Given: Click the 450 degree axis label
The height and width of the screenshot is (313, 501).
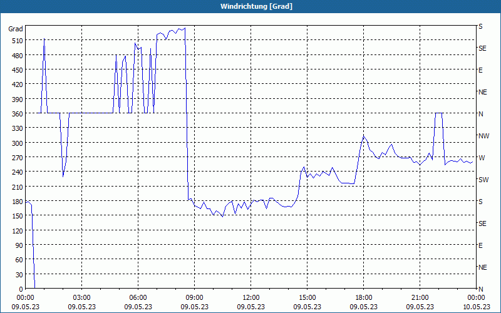Looking at the screenshot, I should coord(18,70).
